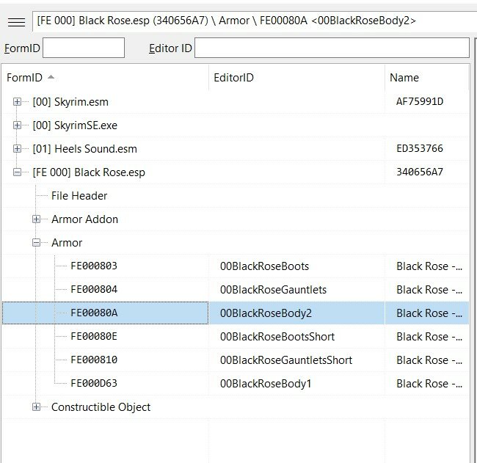
Task: Expand the Armor Addon group
Action: coord(36,219)
